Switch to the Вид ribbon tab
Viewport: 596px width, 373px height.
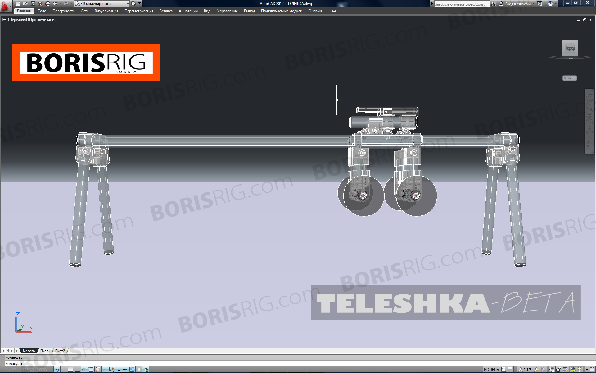tap(207, 11)
